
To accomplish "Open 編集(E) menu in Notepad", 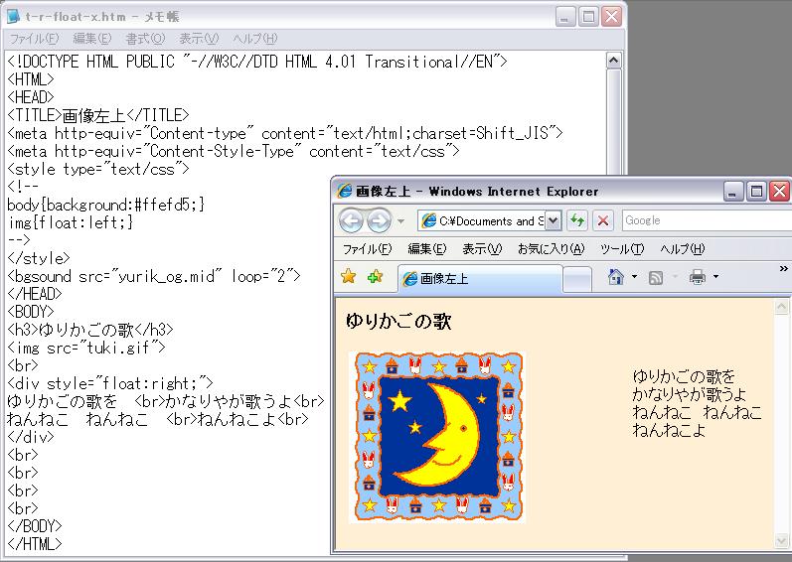I will [x=92, y=39].
